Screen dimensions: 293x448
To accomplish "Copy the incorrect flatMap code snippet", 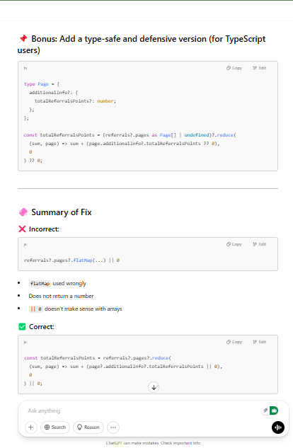I will pyautogui.click(x=234, y=244).
